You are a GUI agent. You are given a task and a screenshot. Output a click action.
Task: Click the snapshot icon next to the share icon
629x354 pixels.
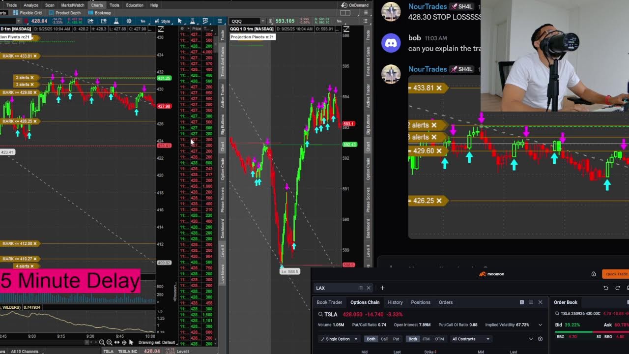click(104, 21)
